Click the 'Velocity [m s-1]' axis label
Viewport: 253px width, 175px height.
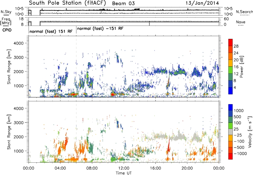click(x=250, y=132)
